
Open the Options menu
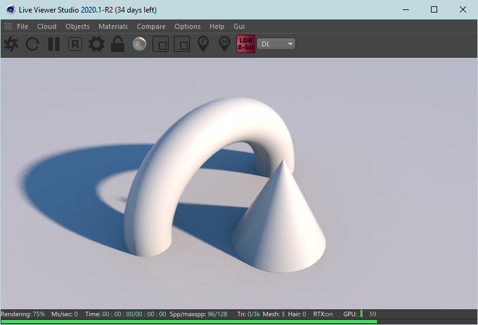[x=188, y=26]
